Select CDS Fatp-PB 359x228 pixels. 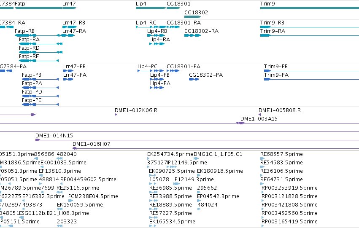click(32, 75)
